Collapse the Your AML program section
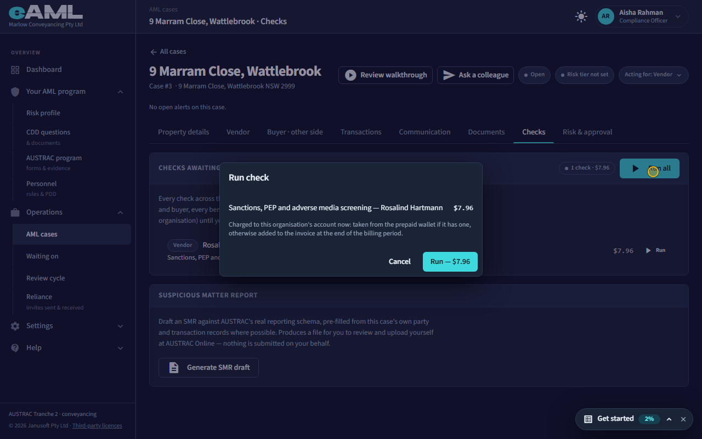This screenshot has width=702, height=439. click(120, 92)
